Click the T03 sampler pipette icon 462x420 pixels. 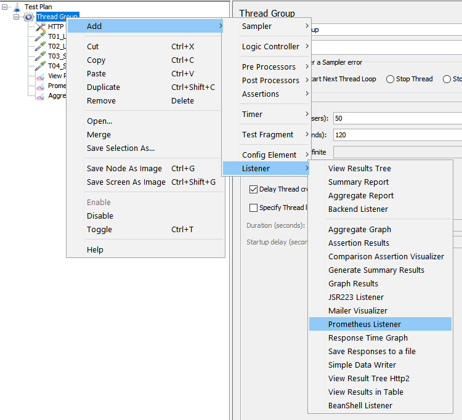[41, 56]
